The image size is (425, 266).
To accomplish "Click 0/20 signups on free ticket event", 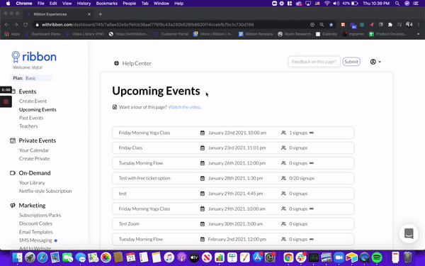I will [x=302, y=178].
